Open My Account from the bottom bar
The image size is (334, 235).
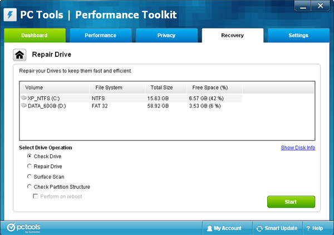click(x=224, y=228)
